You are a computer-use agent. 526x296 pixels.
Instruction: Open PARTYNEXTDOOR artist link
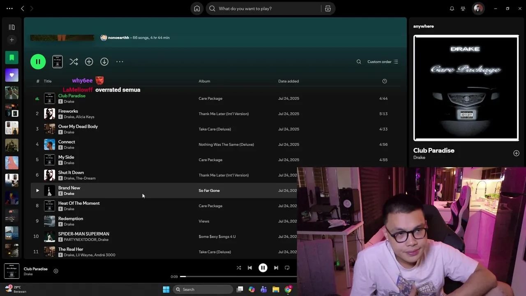tap(80, 240)
